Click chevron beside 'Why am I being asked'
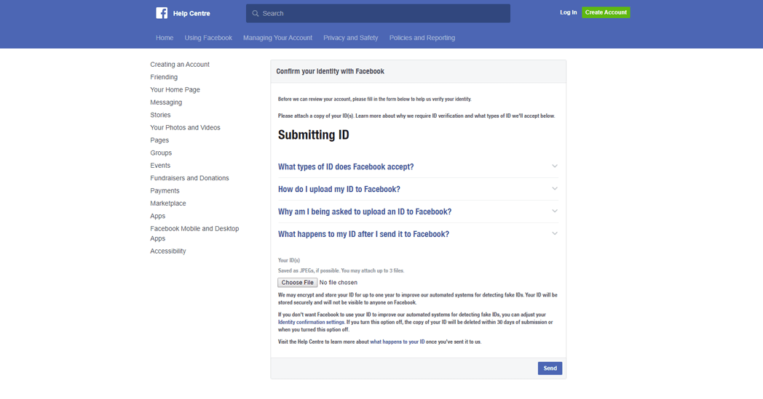Viewport: 763px width, 399px height. [x=555, y=211]
